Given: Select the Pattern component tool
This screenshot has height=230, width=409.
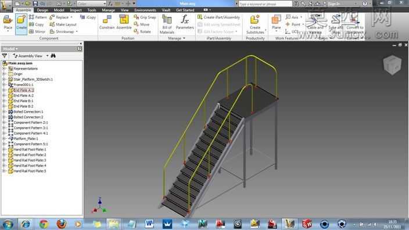Looking at the screenshot, I should click(38, 17).
